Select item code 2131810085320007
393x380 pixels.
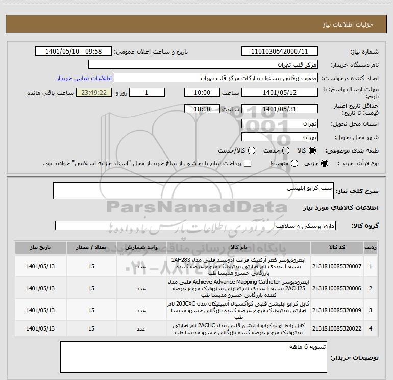[337, 266]
